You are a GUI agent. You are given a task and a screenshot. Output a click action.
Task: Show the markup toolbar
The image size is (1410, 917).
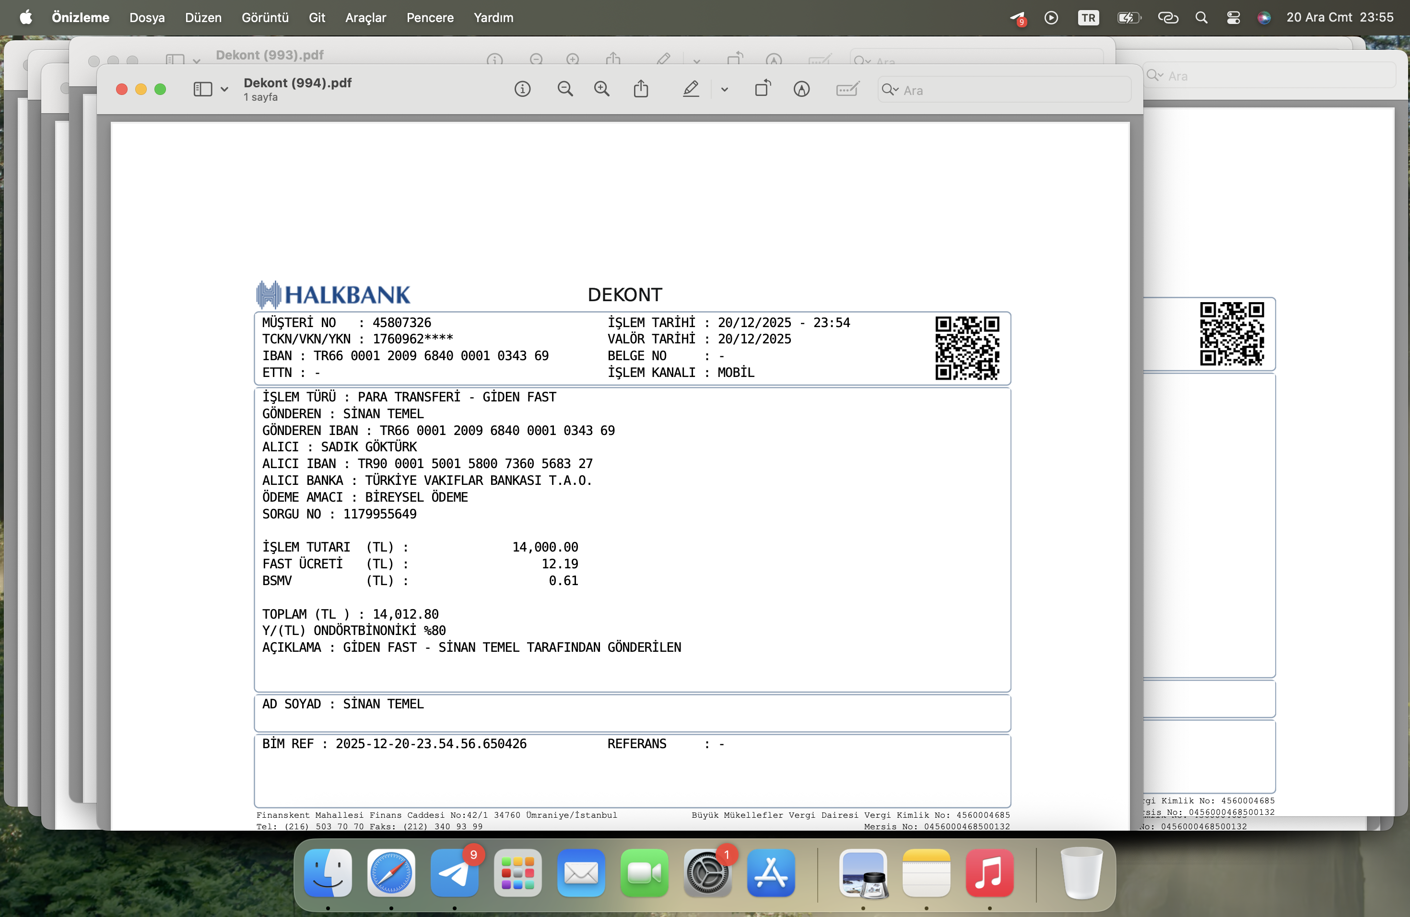(x=801, y=90)
